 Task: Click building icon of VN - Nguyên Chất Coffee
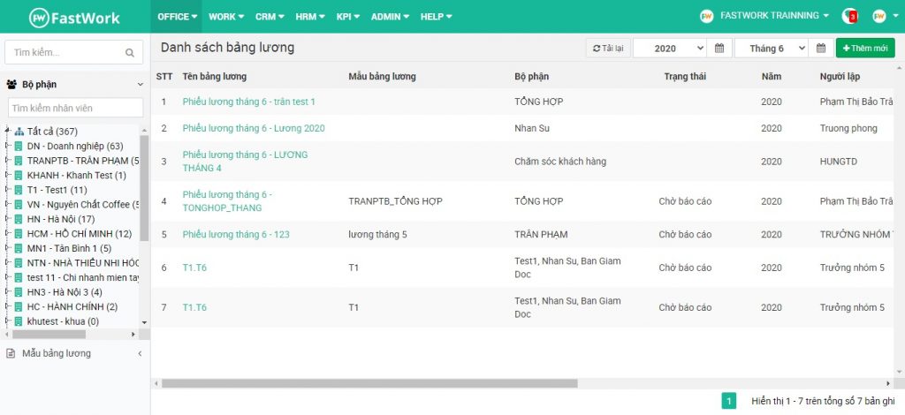(x=19, y=205)
